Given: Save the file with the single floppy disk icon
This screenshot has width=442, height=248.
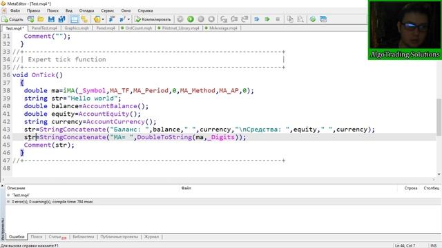Looking at the screenshot, I should click(x=51, y=19).
